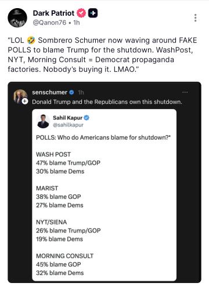
Task: Click the pink verified badge
Action: (81, 13)
